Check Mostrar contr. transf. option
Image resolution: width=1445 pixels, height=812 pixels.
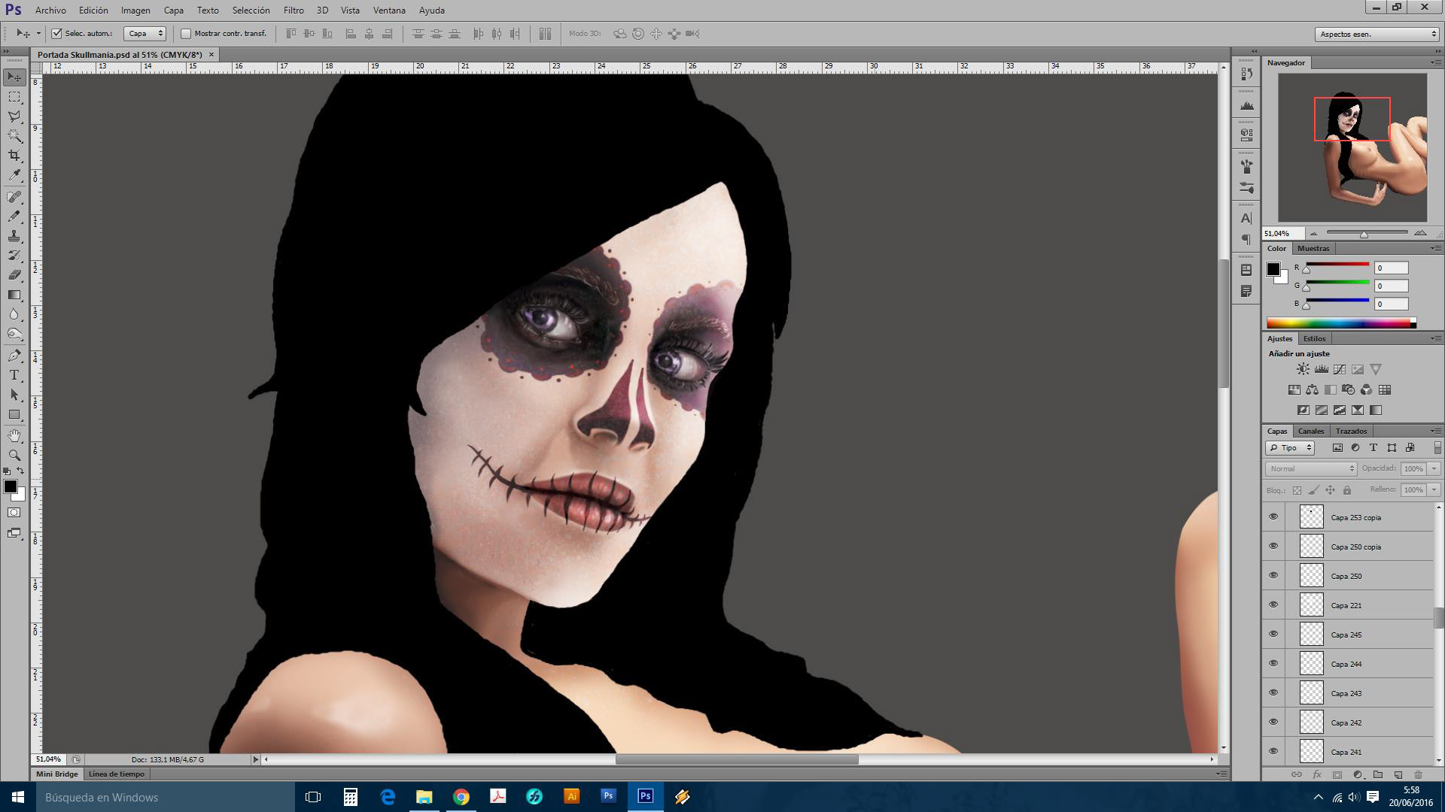pyautogui.click(x=186, y=33)
